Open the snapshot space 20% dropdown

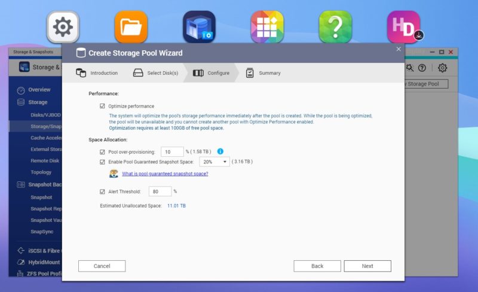coord(215,162)
